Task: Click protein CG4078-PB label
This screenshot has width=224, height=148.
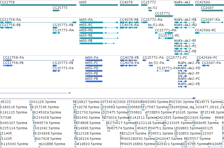Action: (x=130, y=58)
